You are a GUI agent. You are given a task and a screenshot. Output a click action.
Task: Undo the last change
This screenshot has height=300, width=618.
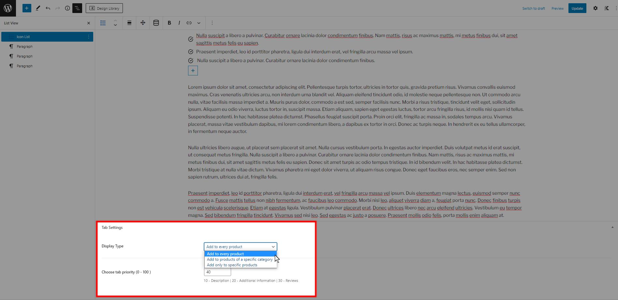pos(48,8)
